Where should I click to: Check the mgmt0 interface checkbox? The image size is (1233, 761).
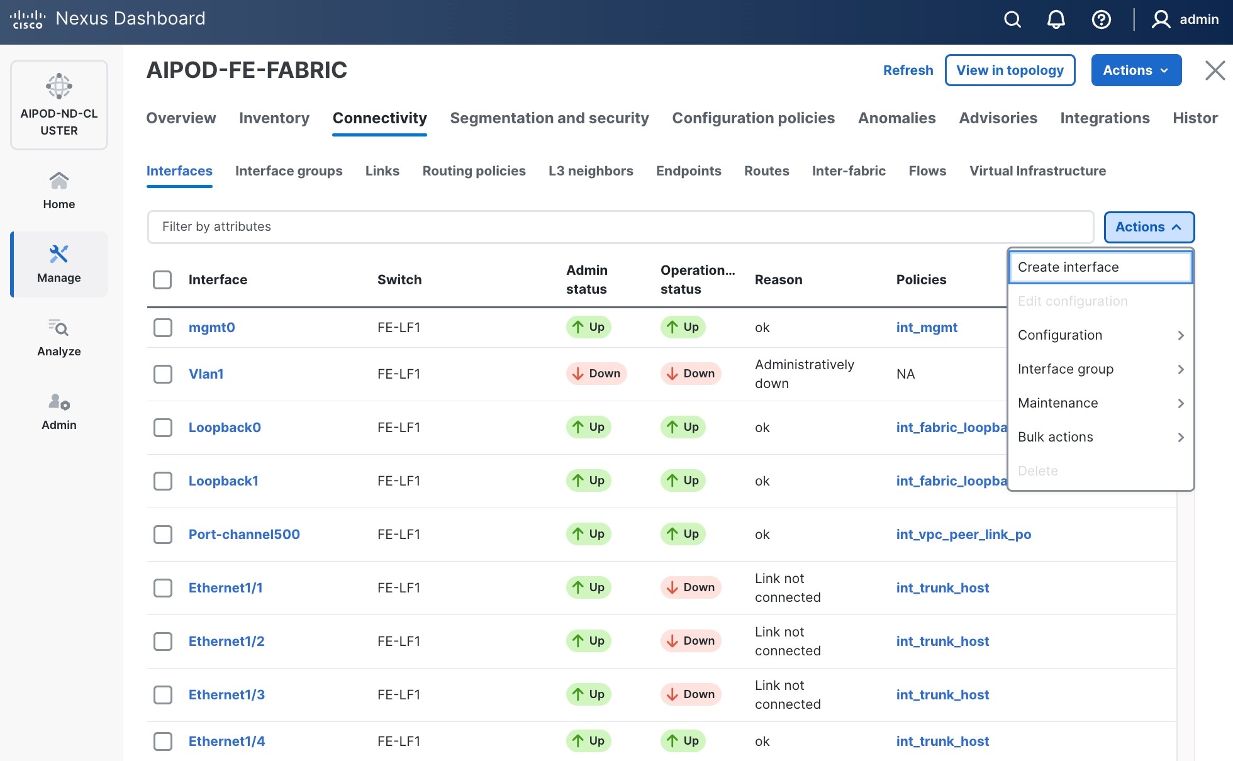point(163,327)
